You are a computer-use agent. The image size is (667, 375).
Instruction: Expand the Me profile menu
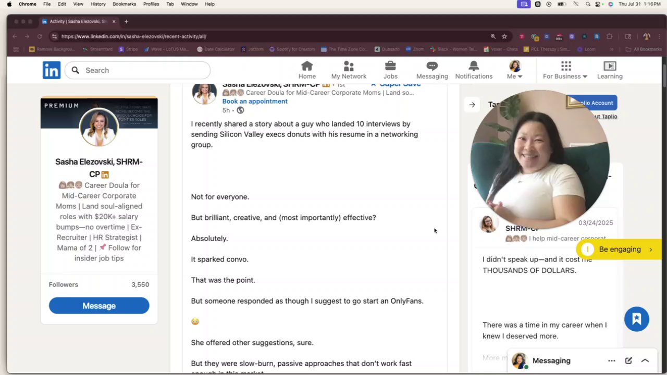[x=515, y=70]
